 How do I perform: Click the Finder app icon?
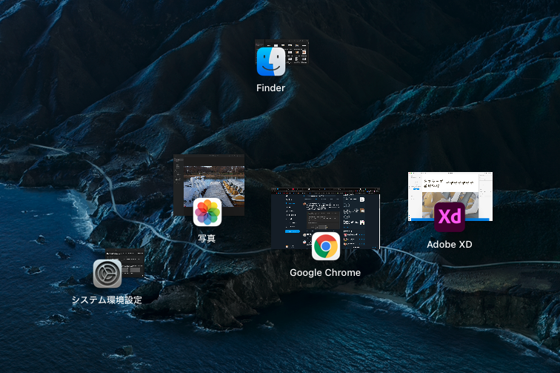(270, 62)
